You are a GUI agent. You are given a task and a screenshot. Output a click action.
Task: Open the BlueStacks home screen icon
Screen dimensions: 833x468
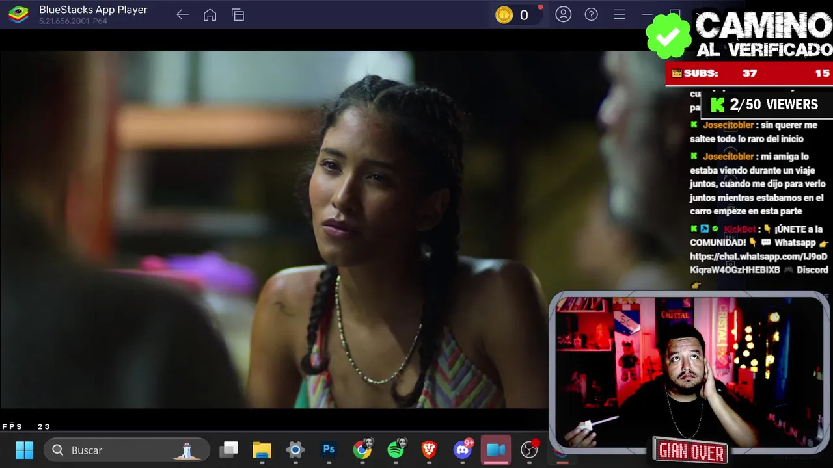click(x=210, y=15)
